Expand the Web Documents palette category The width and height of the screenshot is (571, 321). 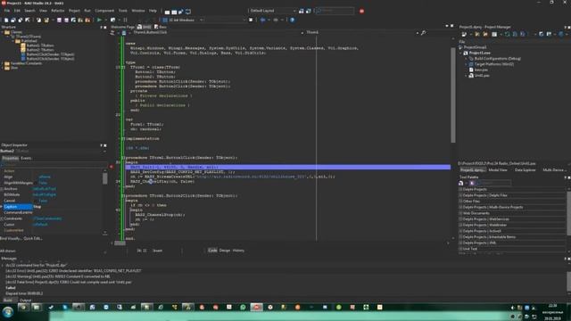click(x=460, y=213)
